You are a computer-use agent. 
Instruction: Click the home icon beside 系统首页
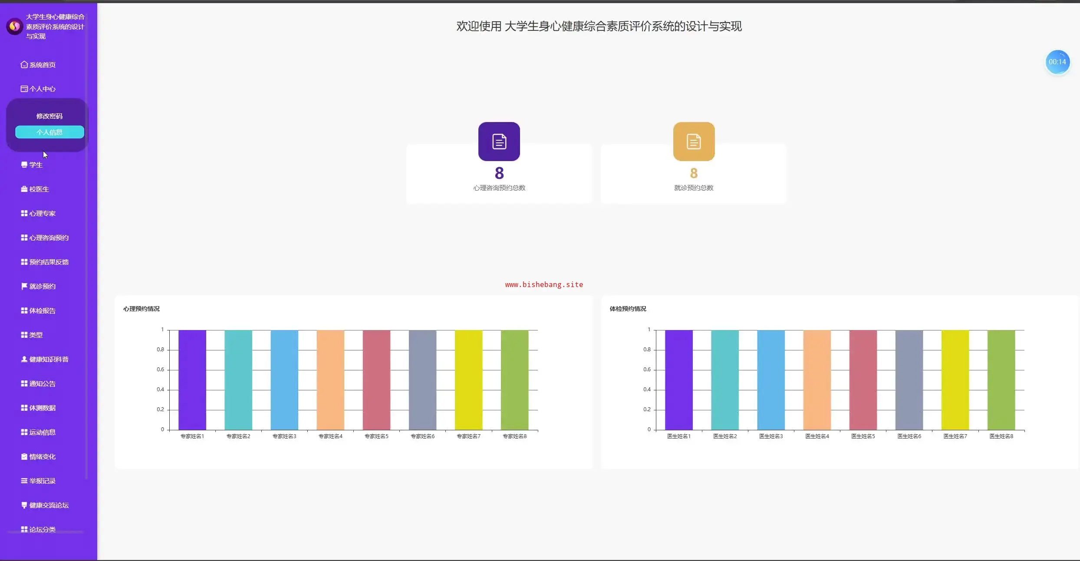[24, 65]
